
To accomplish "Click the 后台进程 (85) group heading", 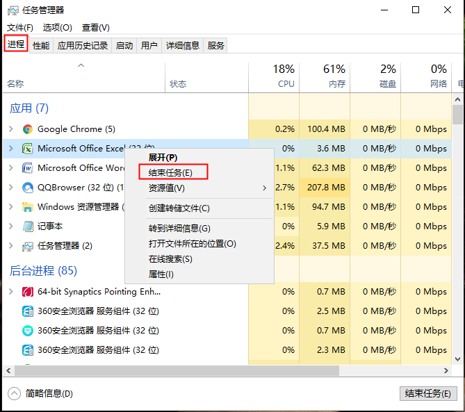I will click(x=43, y=271).
